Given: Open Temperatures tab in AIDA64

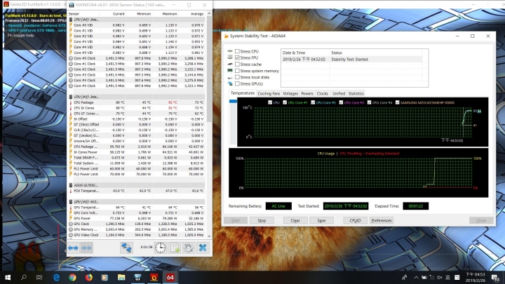Looking at the screenshot, I should 243,93.
